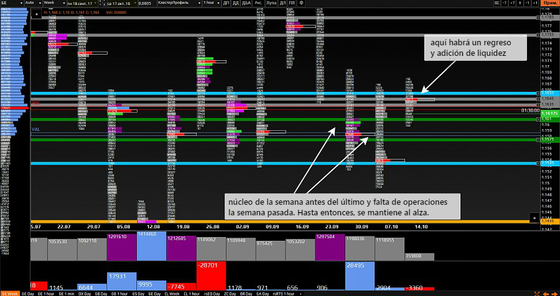
Task: Click the ВС button in top toolbar
Action: [x=497, y=3]
